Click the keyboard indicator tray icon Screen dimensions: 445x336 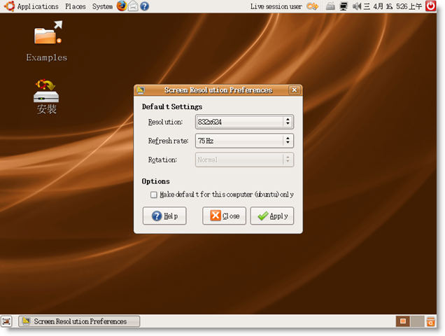(x=330, y=6)
